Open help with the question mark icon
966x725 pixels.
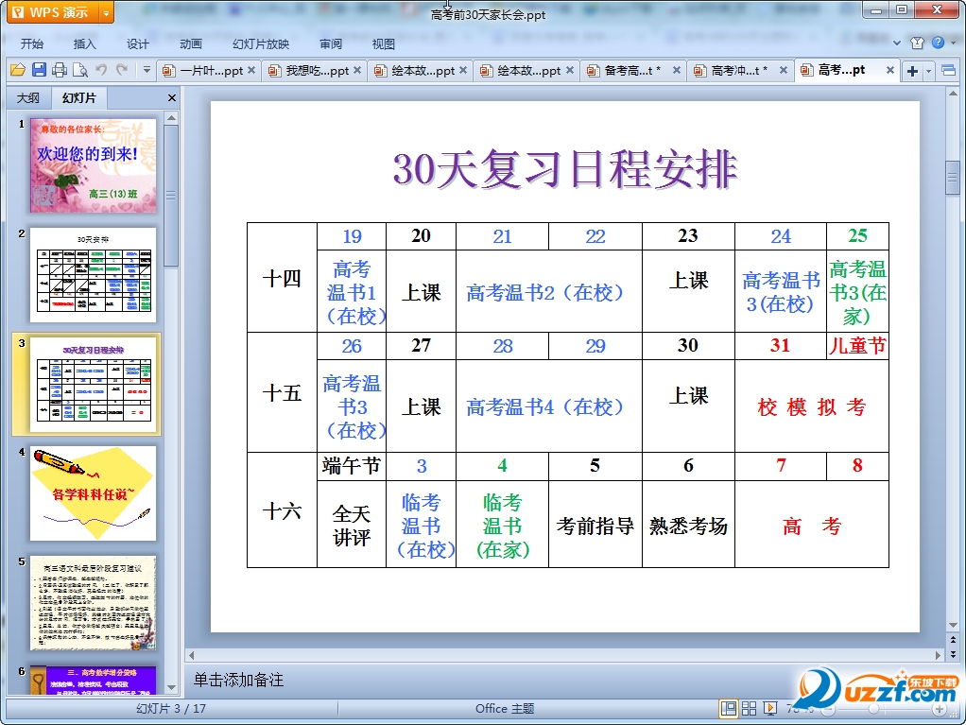click(x=938, y=43)
